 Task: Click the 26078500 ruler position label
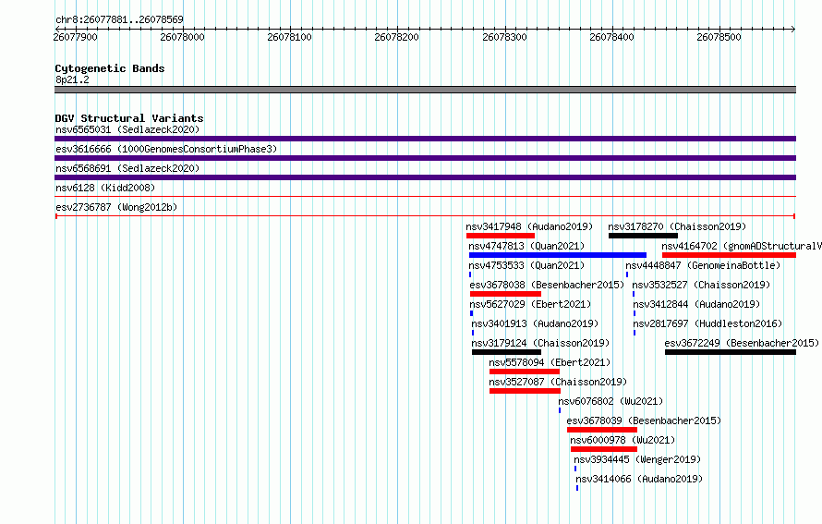point(719,37)
